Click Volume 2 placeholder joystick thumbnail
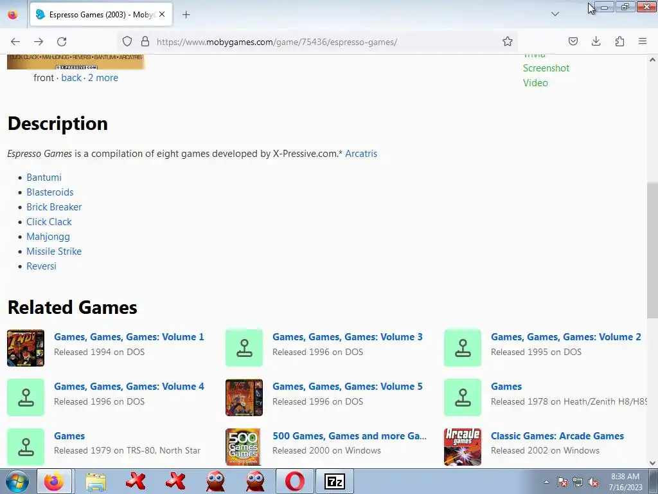This screenshot has height=494, width=658. [463, 348]
